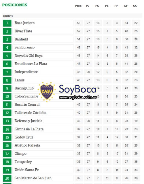
Task: Open the www.soyboca.com.ar link
Action: (78, 97)
